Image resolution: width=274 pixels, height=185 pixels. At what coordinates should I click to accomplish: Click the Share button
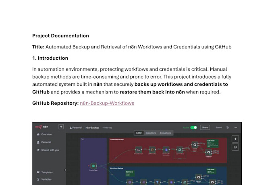[x=205, y=127]
